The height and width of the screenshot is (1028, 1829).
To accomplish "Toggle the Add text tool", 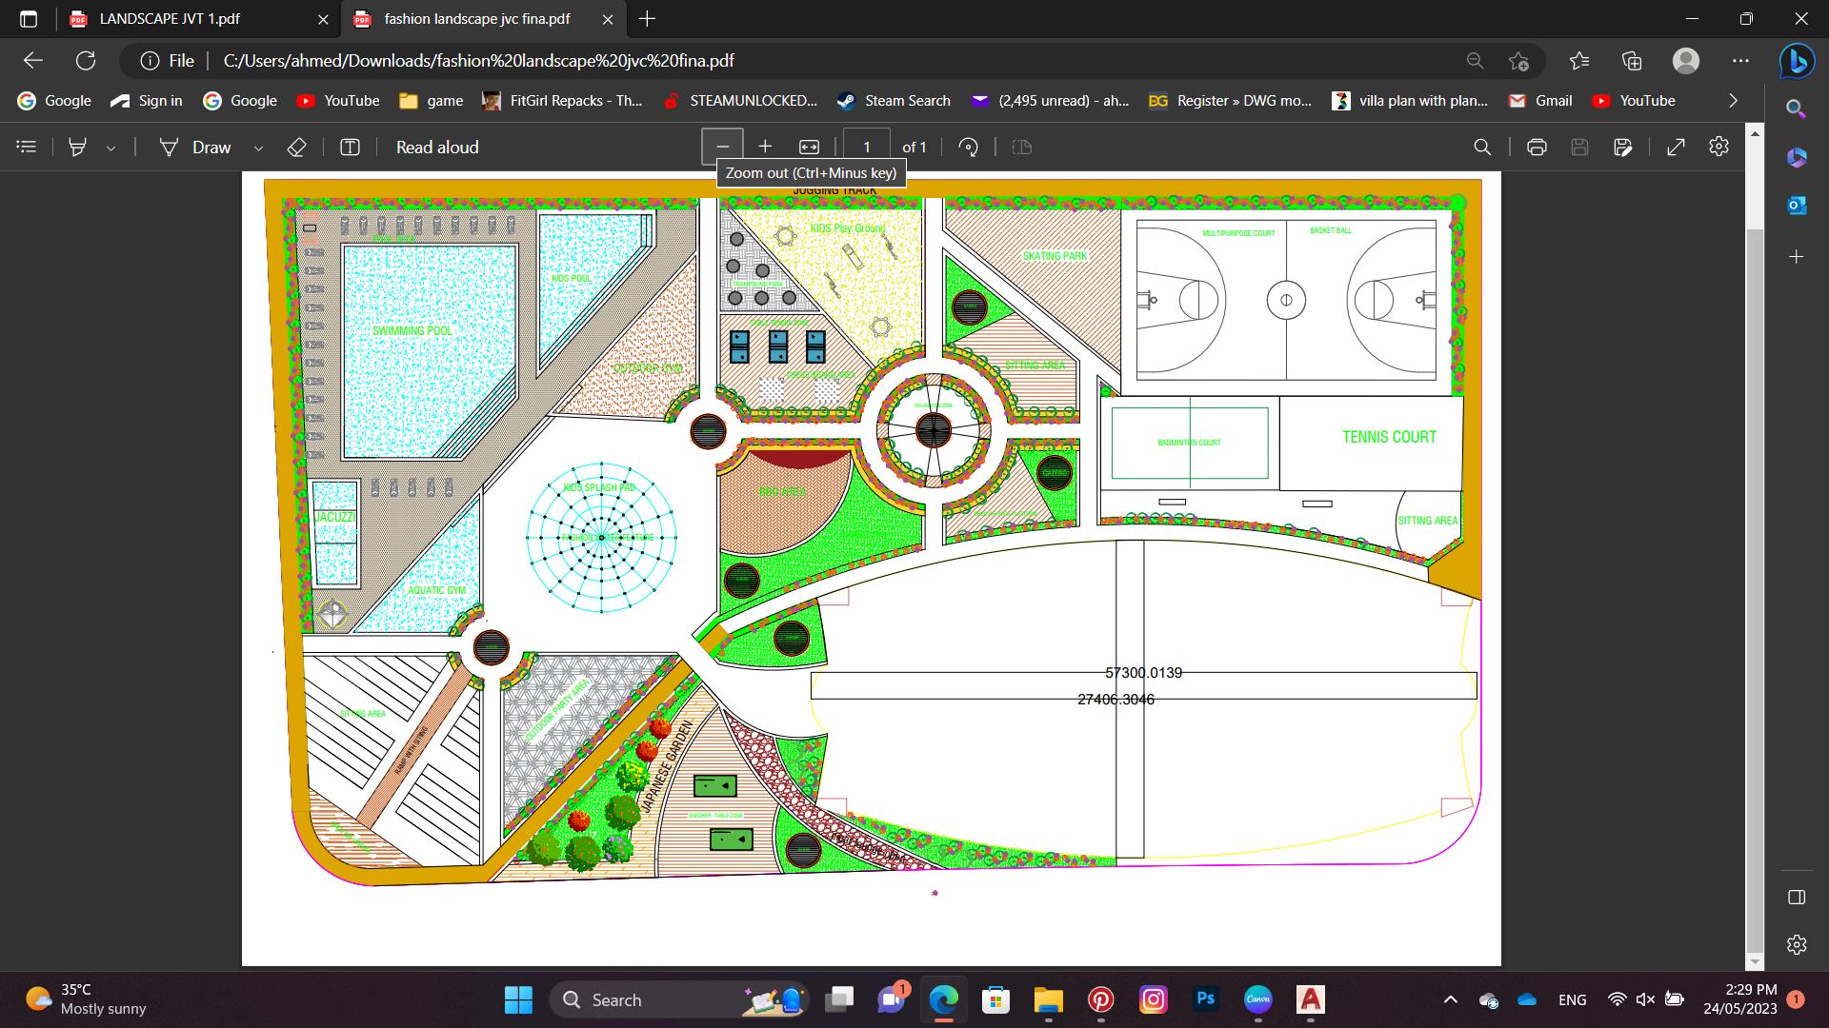I will (x=350, y=147).
